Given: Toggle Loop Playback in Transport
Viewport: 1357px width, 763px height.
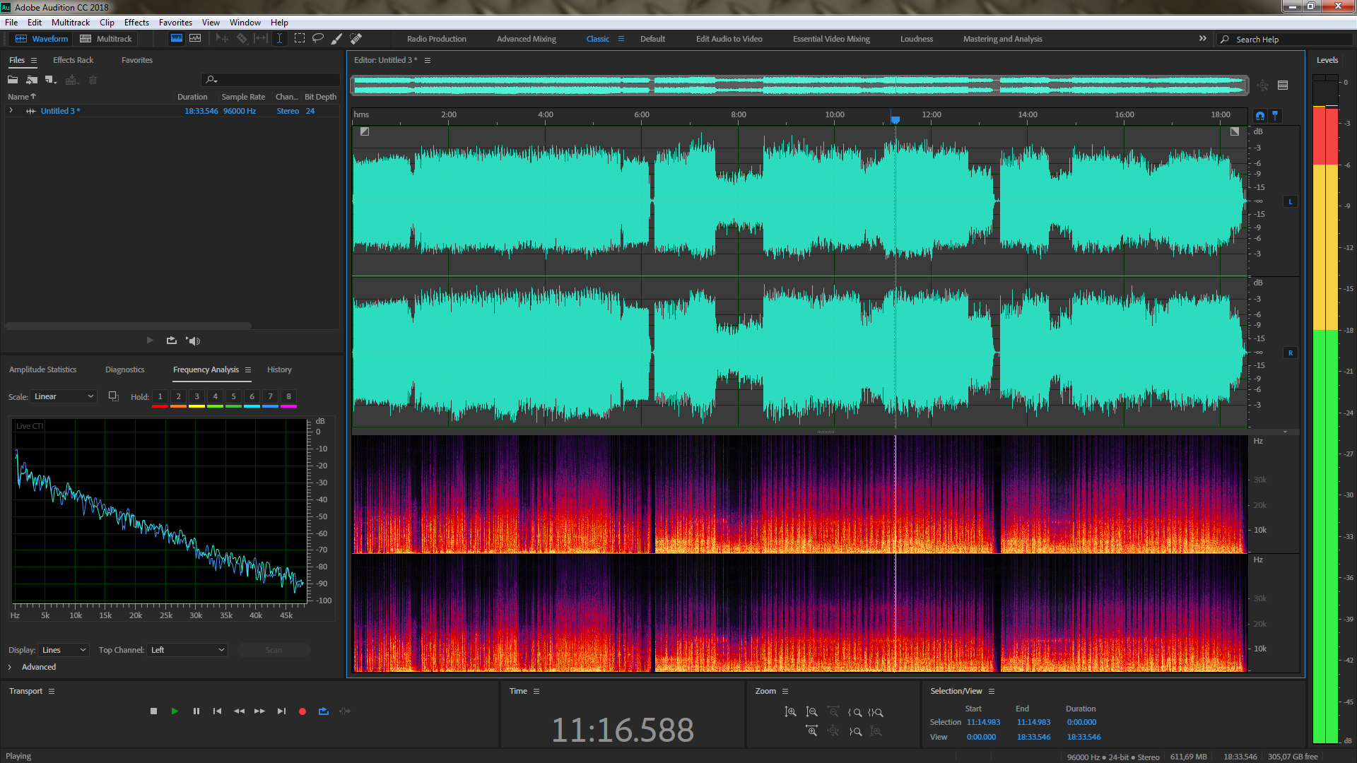Looking at the screenshot, I should 324,711.
